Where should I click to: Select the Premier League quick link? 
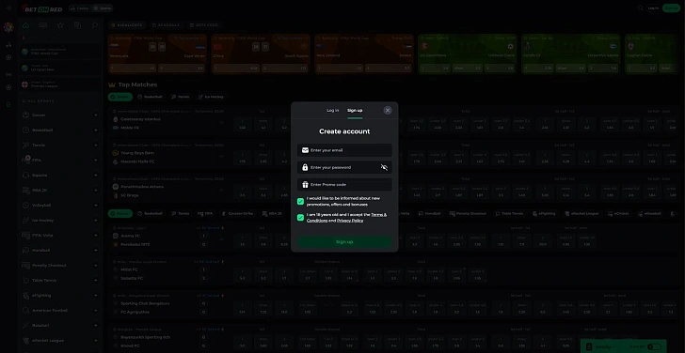[x=60, y=84]
